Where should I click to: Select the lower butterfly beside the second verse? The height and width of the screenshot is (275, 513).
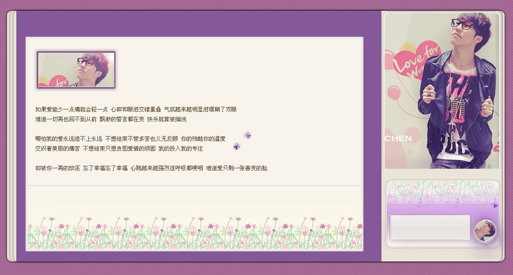[236, 146]
